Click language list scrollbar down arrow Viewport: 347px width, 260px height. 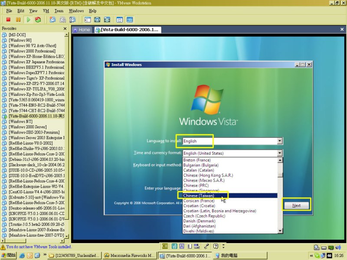280,231
